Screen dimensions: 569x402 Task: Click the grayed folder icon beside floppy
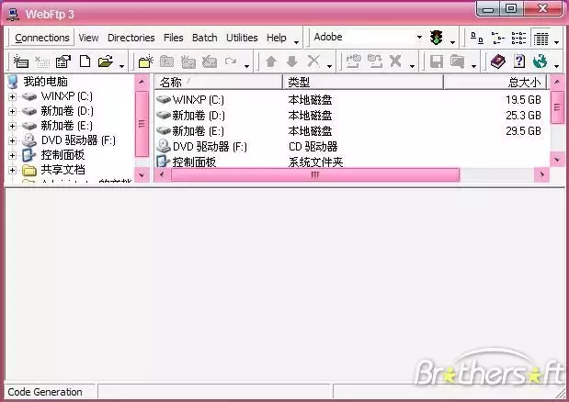point(457,61)
